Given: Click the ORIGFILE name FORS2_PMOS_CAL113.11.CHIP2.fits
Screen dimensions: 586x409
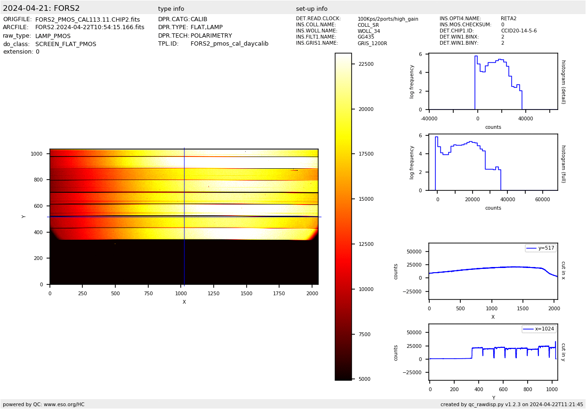Looking at the screenshot, I should (88, 20).
